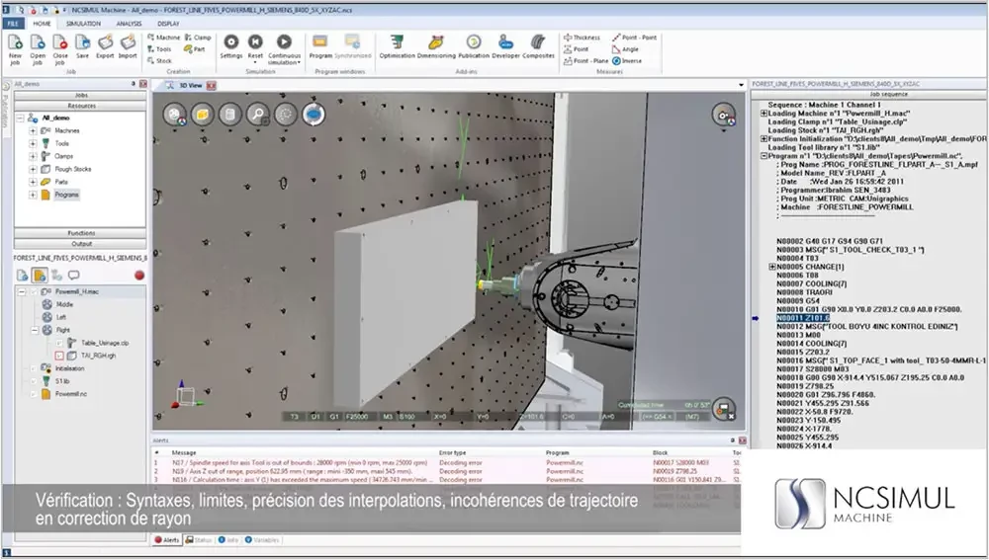This screenshot has height=560, width=989.
Task: Select alert row N17 spindle speed error
Action: pos(447,462)
